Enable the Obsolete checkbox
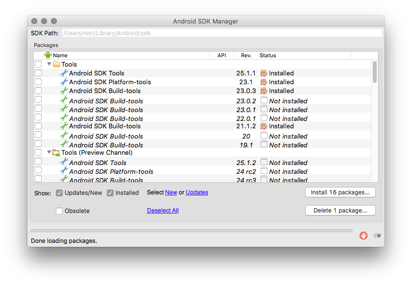 [x=59, y=211]
